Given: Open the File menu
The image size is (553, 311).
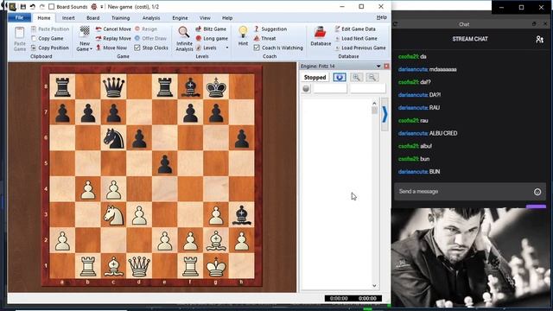Looking at the screenshot, I should click(19, 17).
